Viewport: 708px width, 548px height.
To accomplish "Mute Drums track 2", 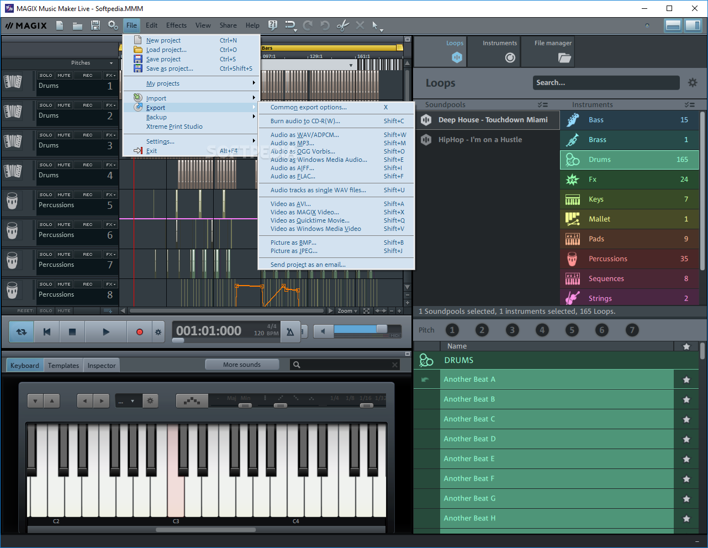I will (x=64, y=106).
